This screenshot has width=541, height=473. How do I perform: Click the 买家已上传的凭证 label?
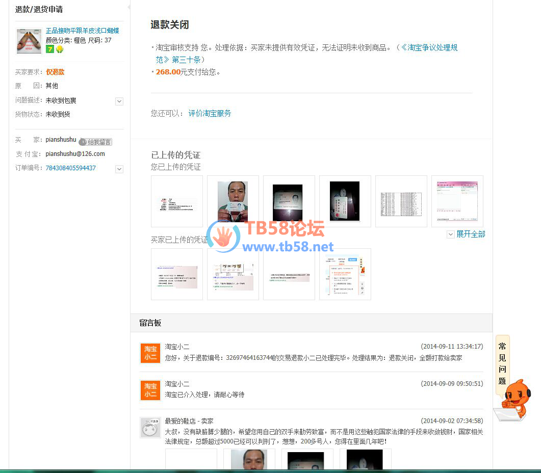(x=179, y=240)
